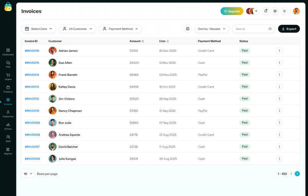Focus the Search input field
The image size is (308, 196).
click(254, 29)
